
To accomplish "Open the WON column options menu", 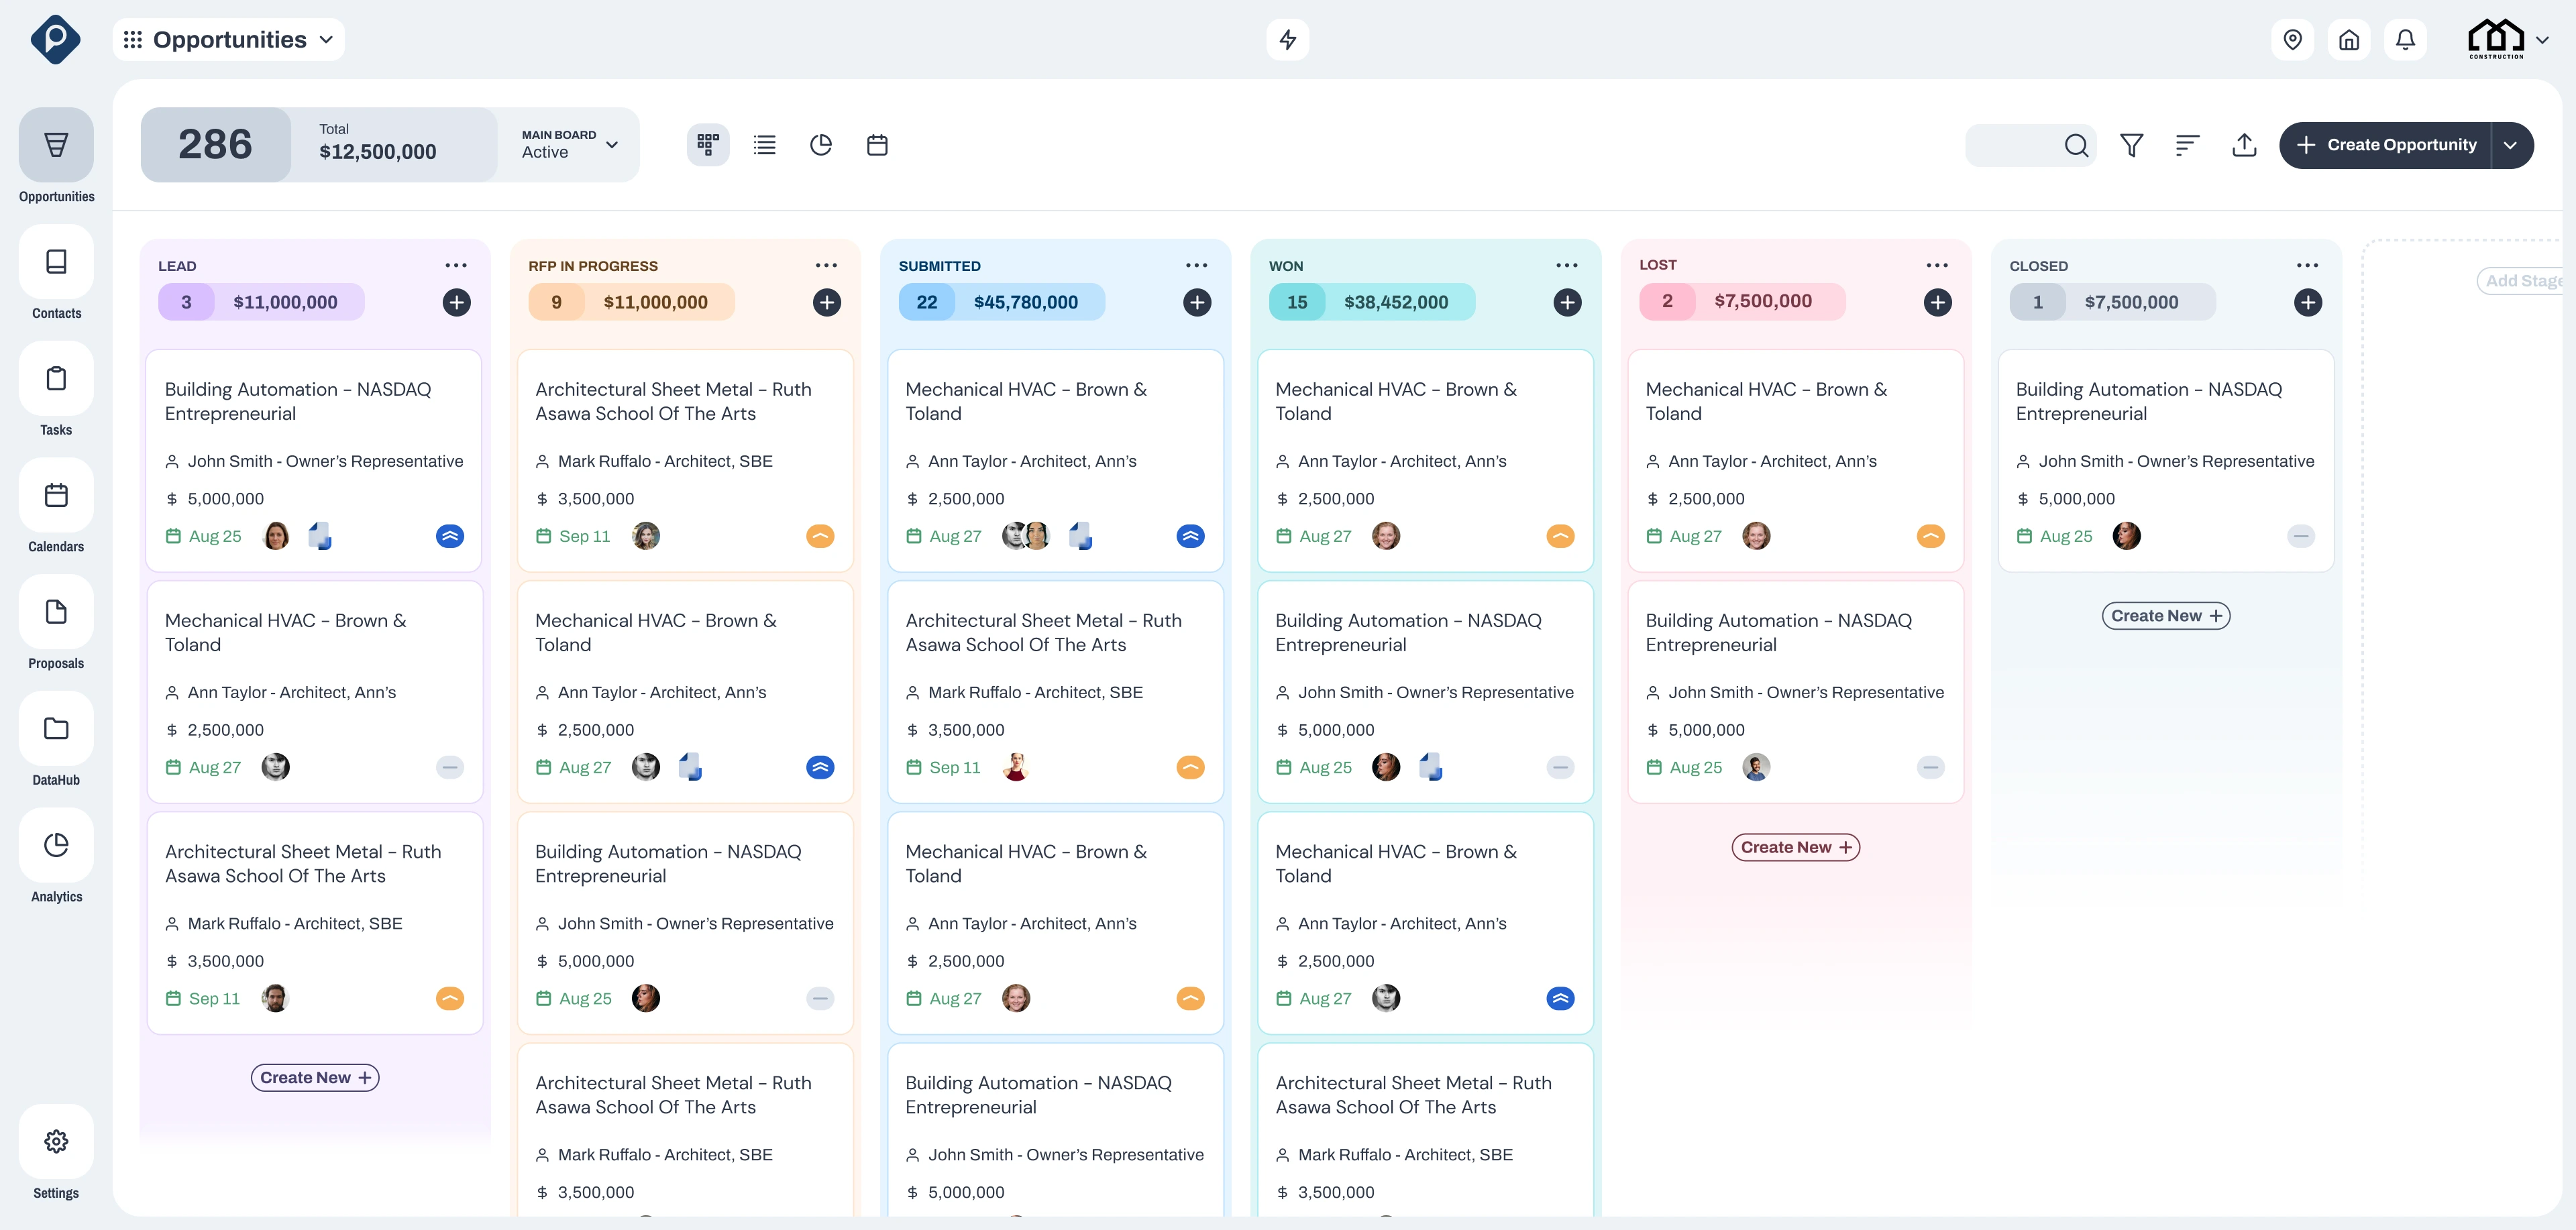I will click(x=1566, y=264).
